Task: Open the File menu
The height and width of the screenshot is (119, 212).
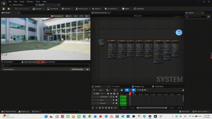Action: coord(10,2)
